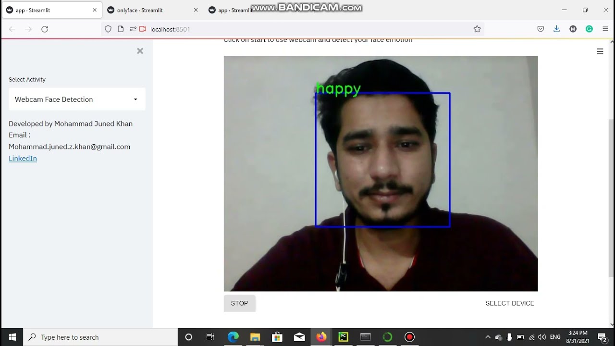Viewport: 615px width, 346px height.
Task: Close the first app Streamlit tab
Action: pos(95,10)
